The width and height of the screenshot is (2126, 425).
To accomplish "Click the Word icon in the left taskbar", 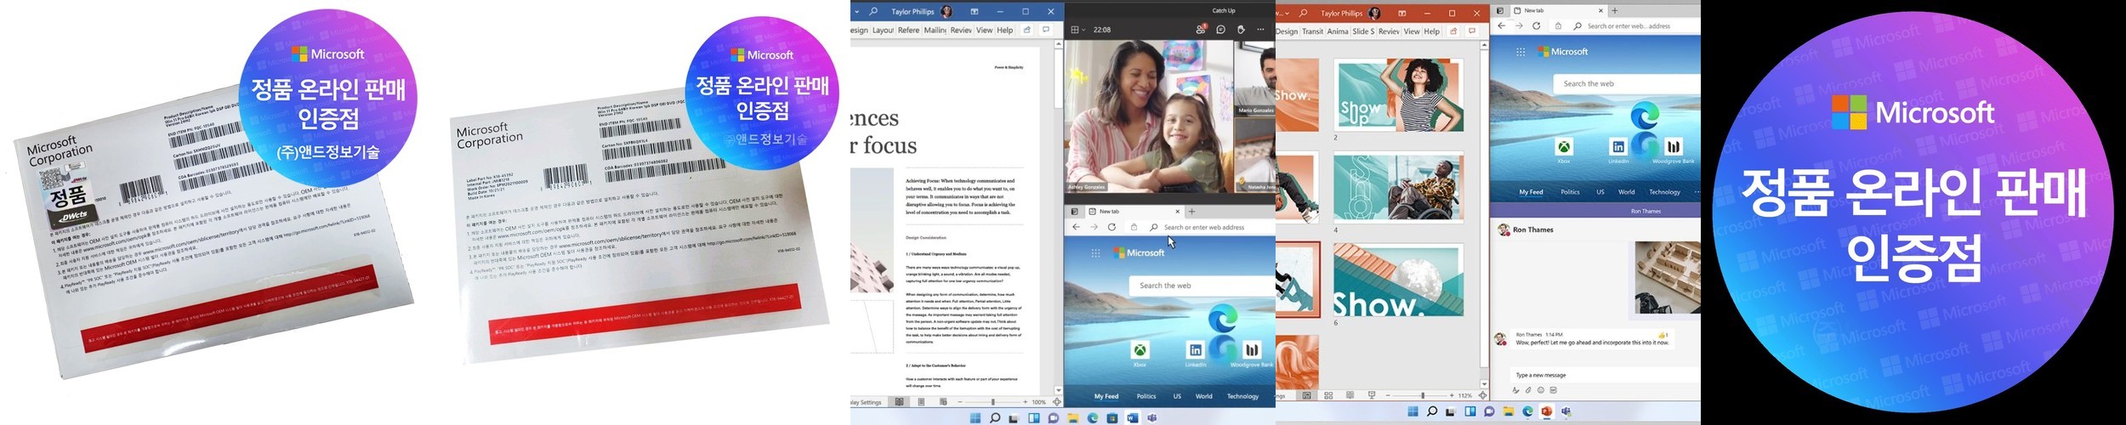I will click(1132, 418).
